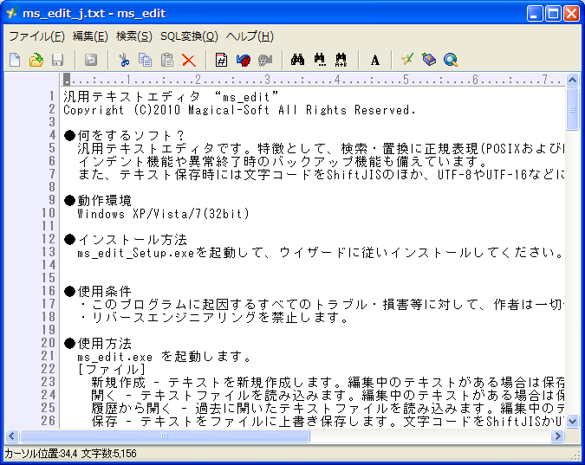The width and height of the screenshot is (585, 465).
Task: Click the line ・リバースエンジニアリングを禁止します。
Action: pyautogui.click(x=214, y=317)
